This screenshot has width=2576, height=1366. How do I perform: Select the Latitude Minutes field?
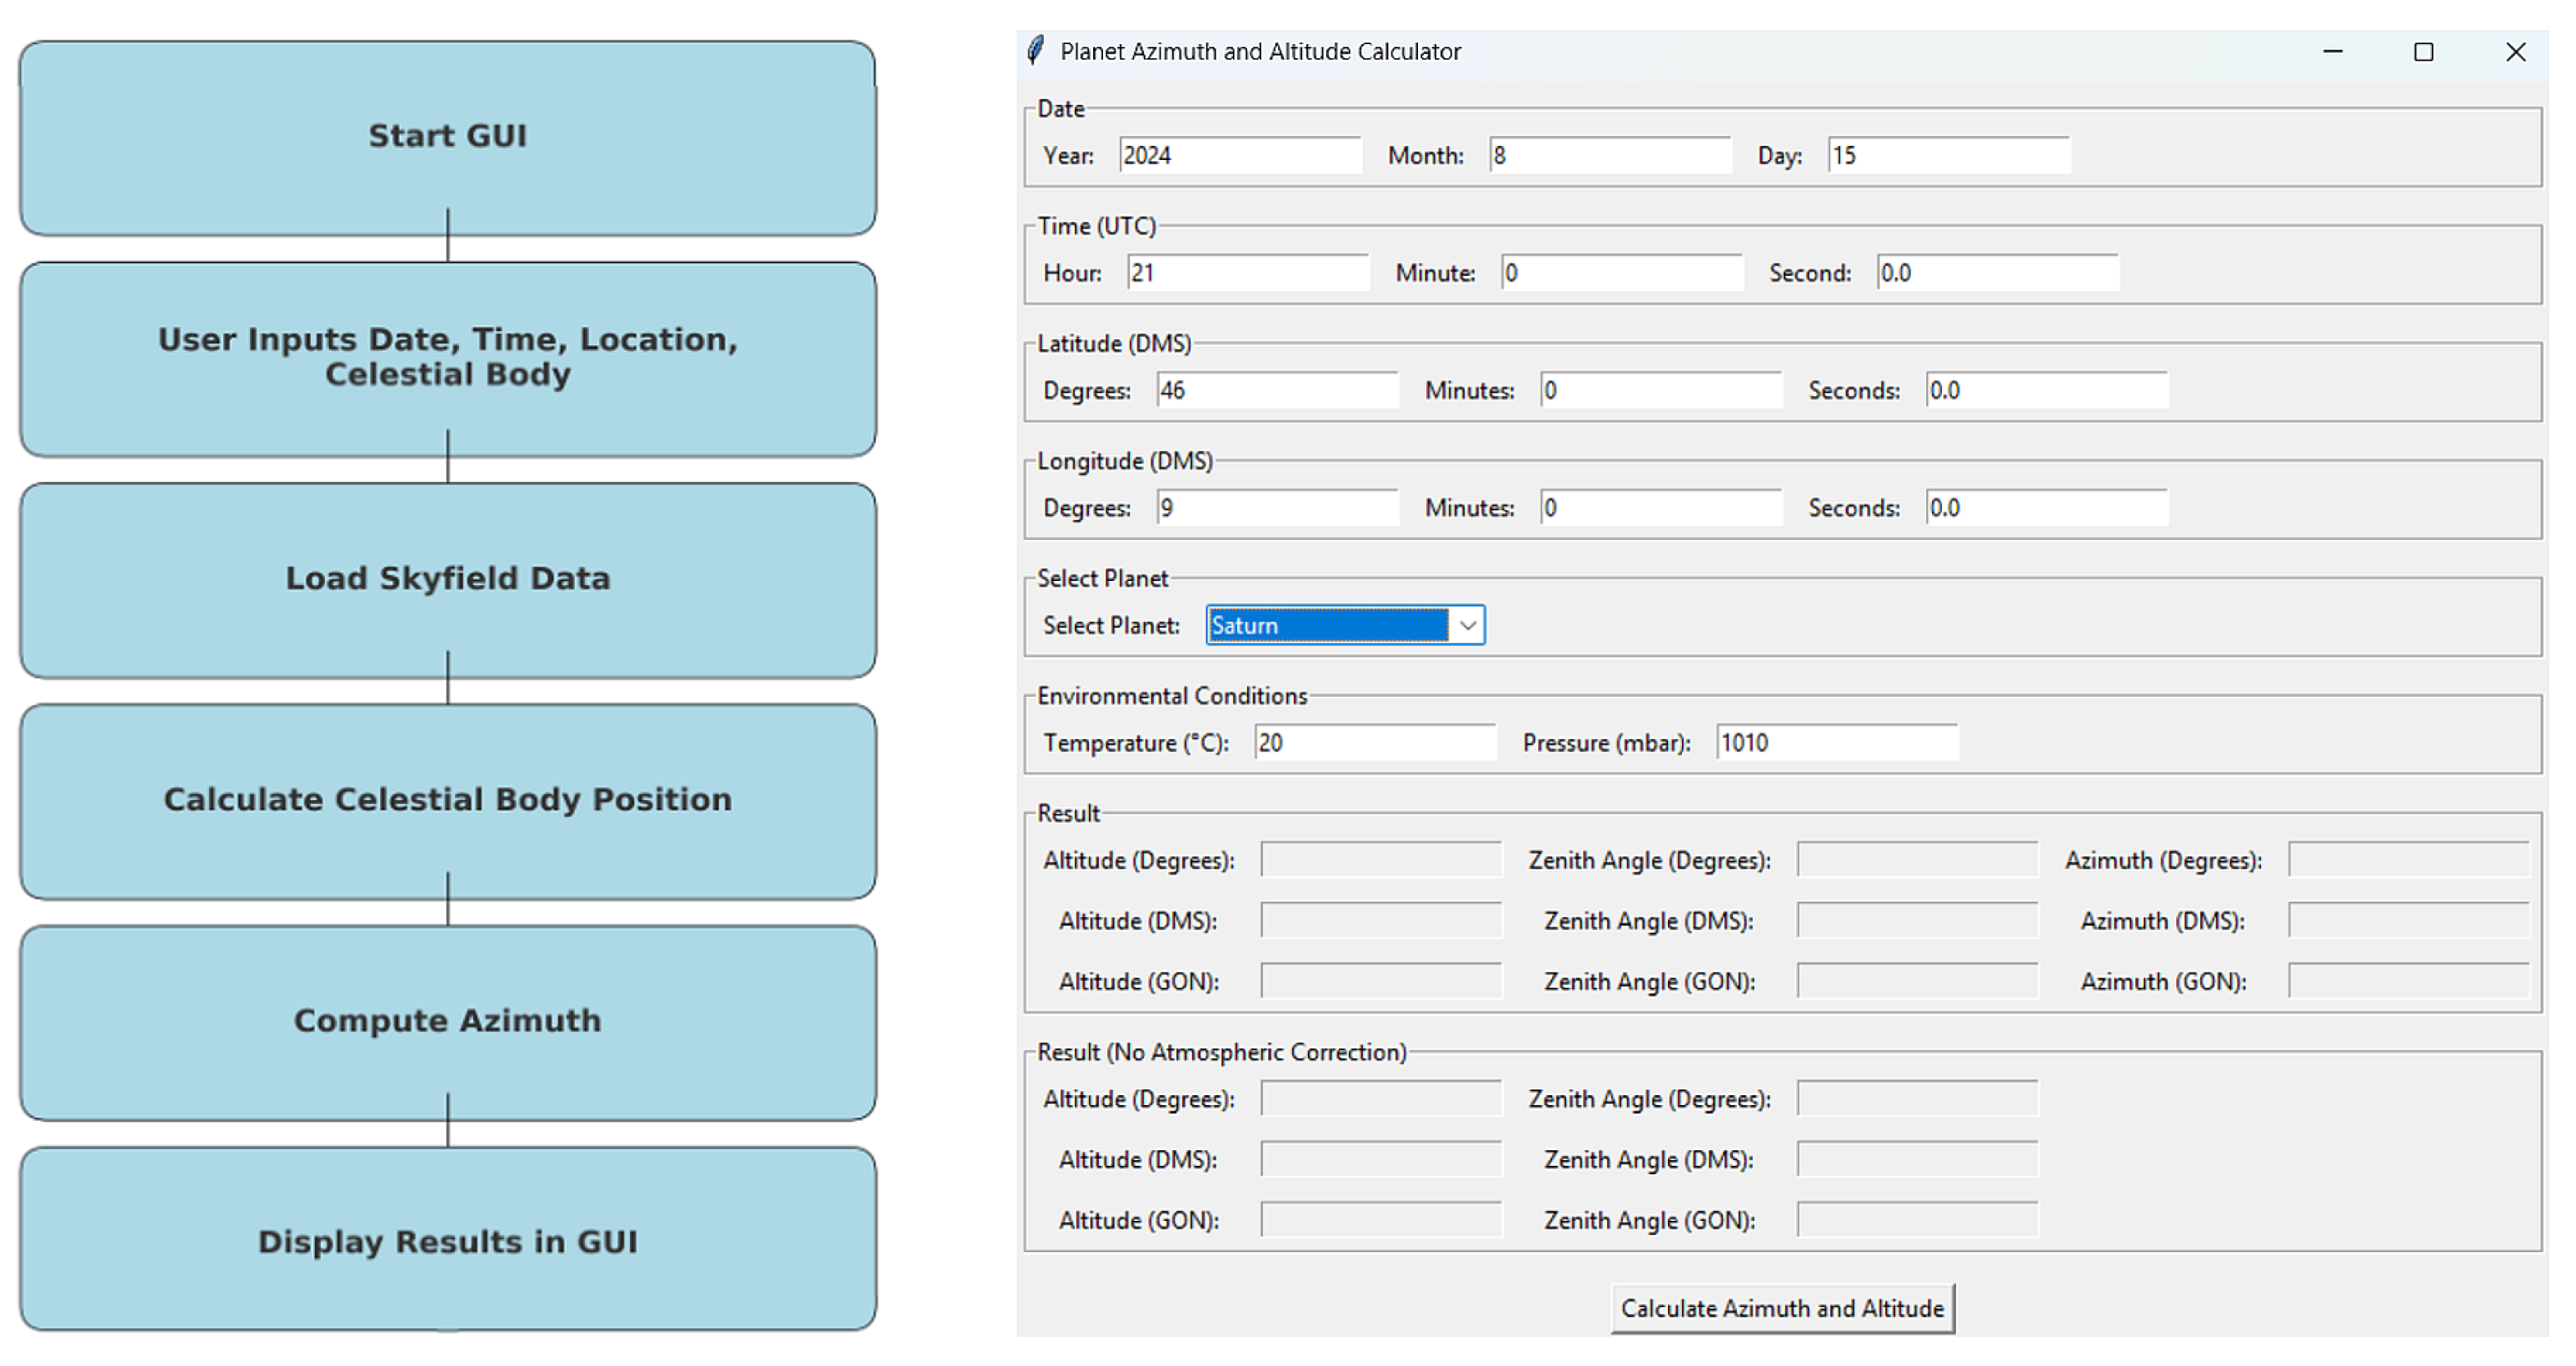click(1661, 390)
